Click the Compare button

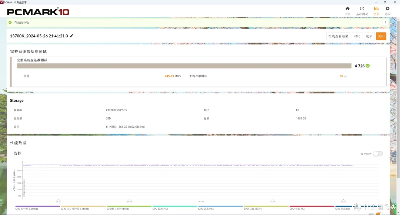point(357,36)
